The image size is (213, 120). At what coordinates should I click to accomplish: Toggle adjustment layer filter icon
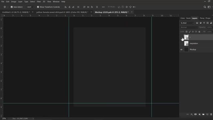200,23
